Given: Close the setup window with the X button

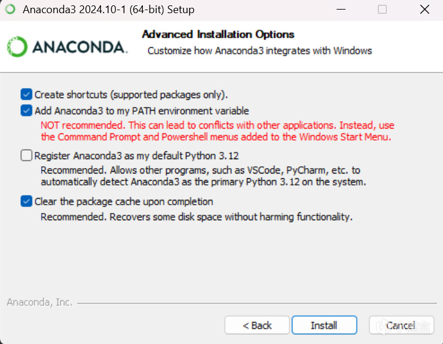Looking at the screenshot, I should pos(424,10).
